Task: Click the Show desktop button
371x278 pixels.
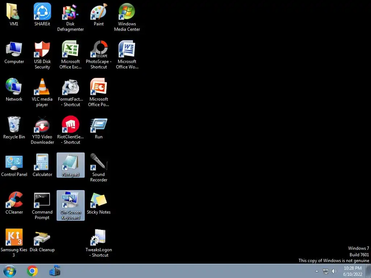Action: click(x=368, y=271)
